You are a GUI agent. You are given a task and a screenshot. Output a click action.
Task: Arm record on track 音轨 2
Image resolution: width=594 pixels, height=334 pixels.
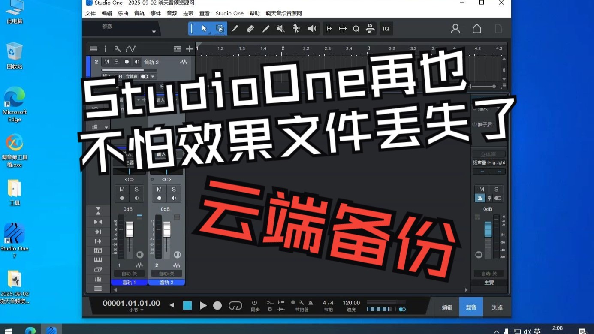pyautogui.click(x=127, y=62)
